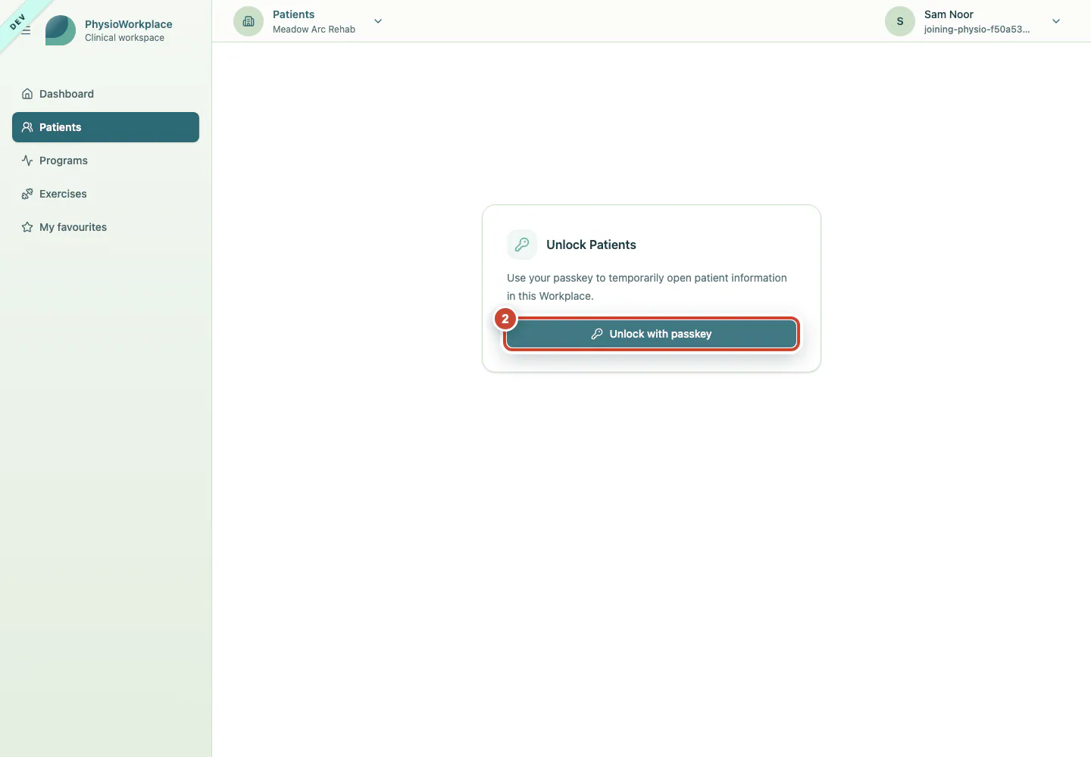This screenshot has height=757, width=1091.
Task: Open the Programs section in sidebar
Action: click(x=105, y=160)
